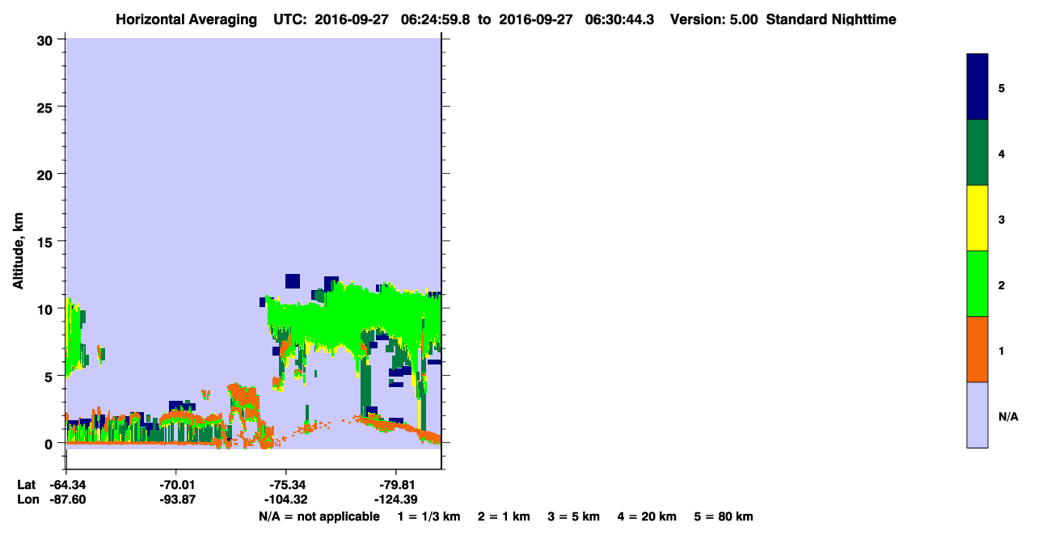
Task: Click the bright green level 2 color swatch
Action: (977, 284)
